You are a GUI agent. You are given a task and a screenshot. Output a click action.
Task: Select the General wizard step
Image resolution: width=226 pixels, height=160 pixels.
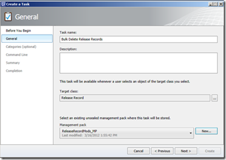click(27, 38)
